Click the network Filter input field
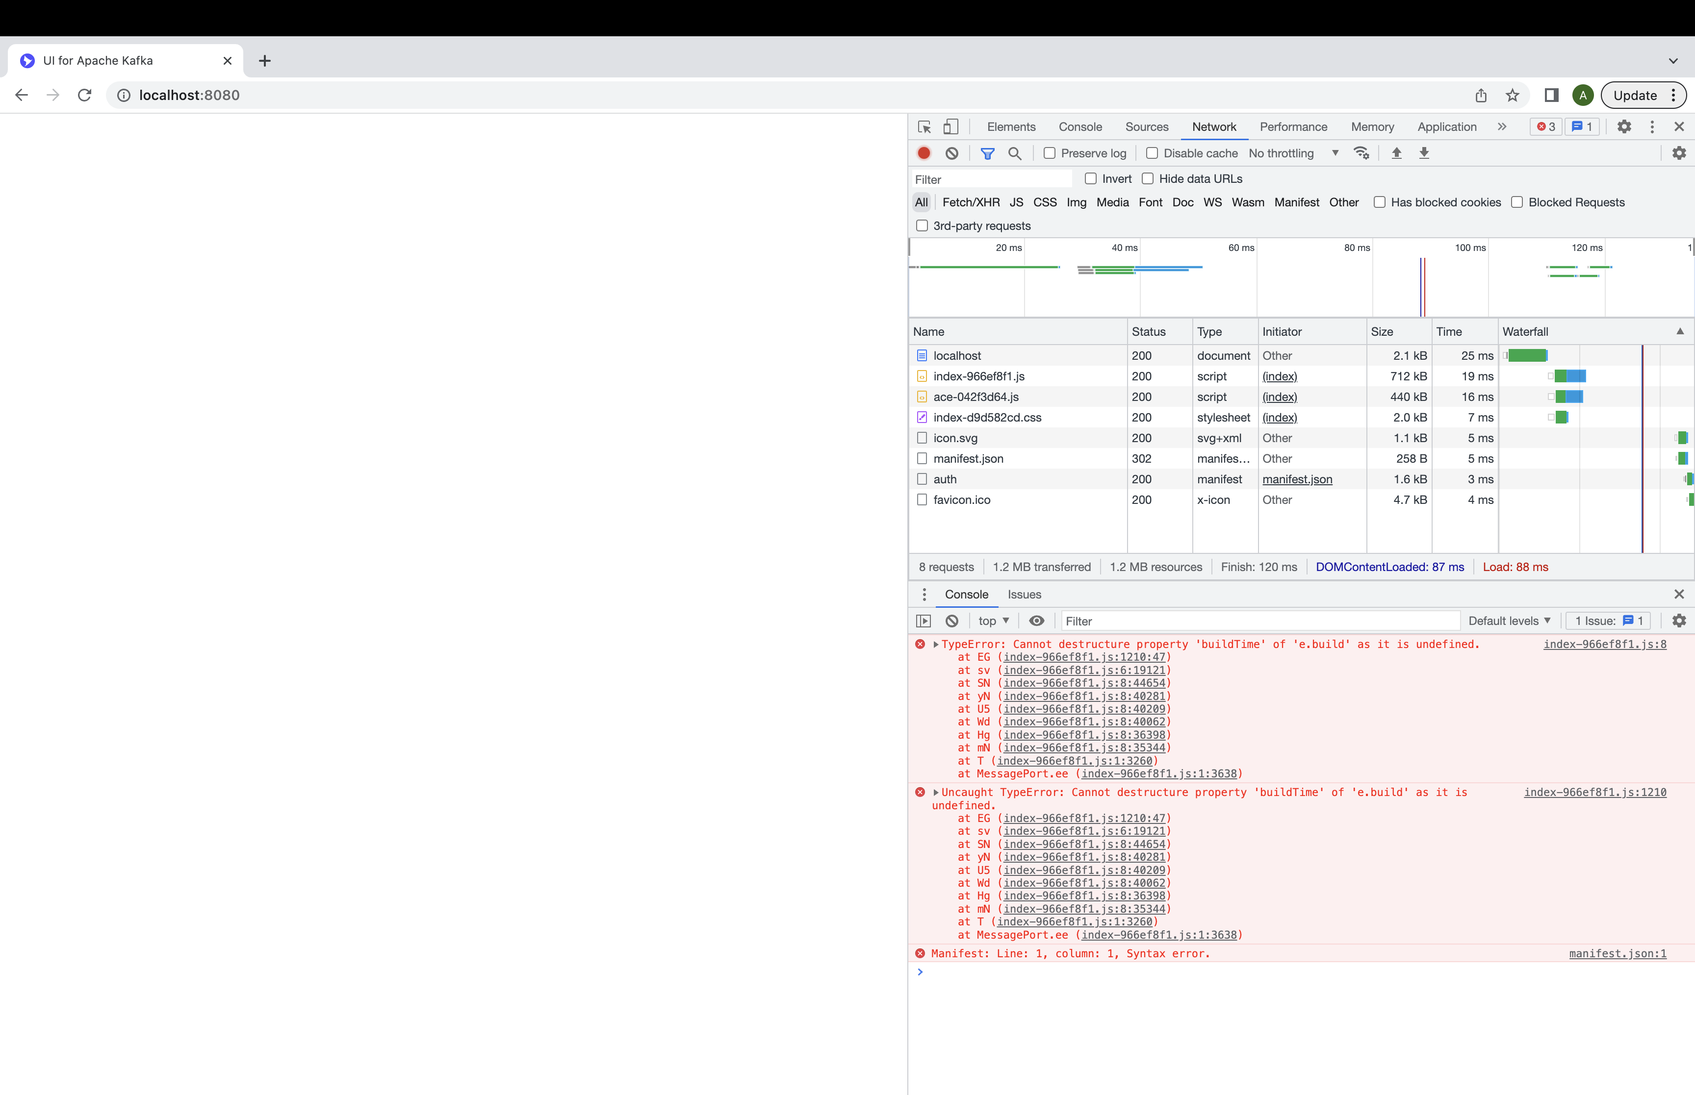The height and width of the screenshot is (1095, 1695). [989, 178]
